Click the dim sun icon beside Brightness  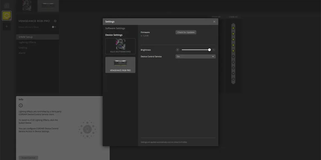tap(177, 50)
